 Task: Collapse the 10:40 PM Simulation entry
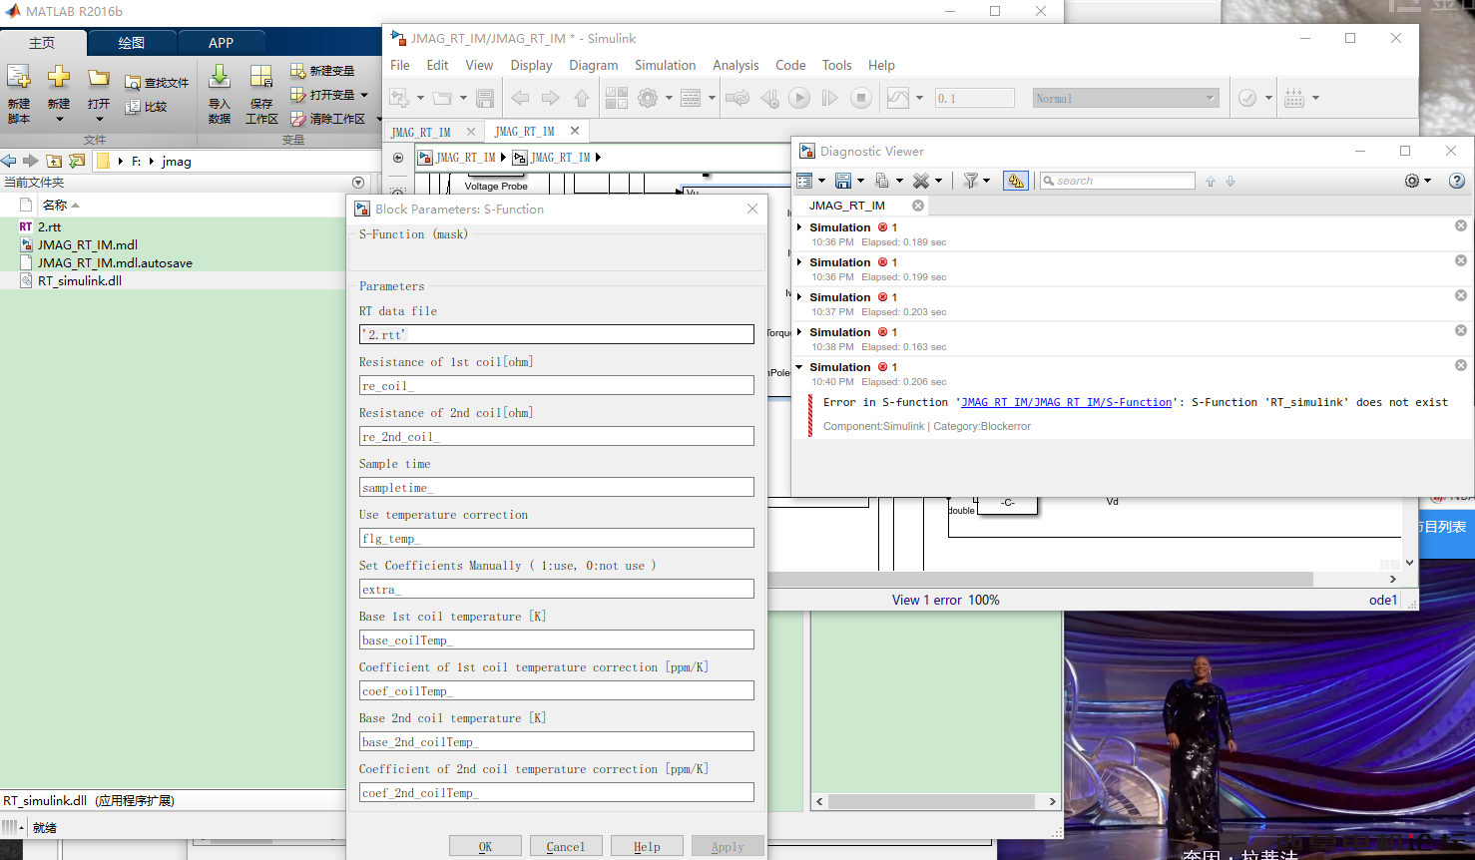[x=799, y=367]
